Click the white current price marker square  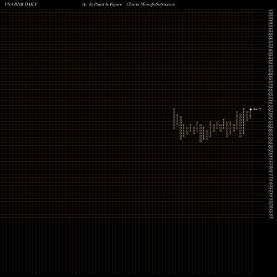click(250, 109)
